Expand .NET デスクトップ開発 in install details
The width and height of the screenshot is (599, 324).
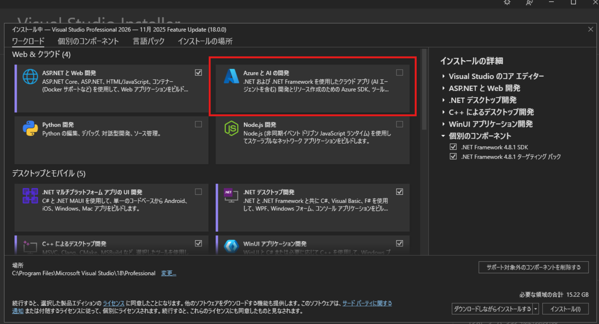tap(444, 100)
